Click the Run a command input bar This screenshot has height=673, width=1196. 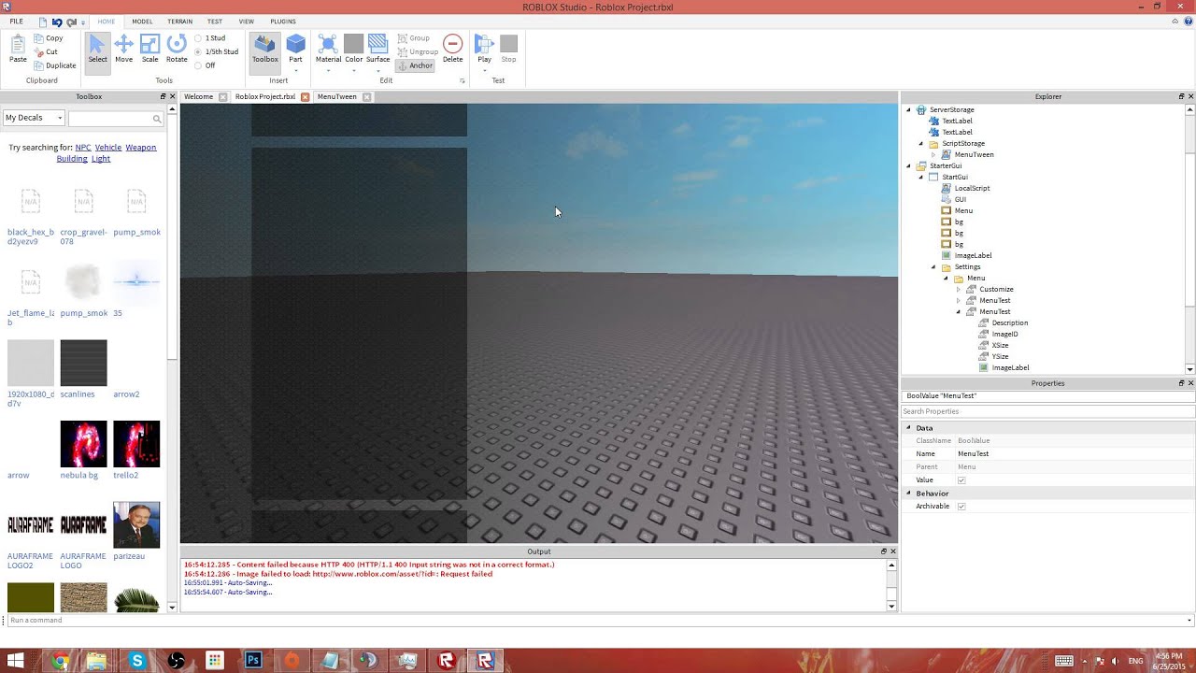(598, 621)
